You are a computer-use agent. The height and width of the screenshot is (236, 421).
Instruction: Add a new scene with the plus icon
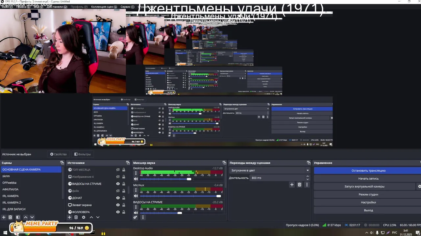tap(4, 217)
